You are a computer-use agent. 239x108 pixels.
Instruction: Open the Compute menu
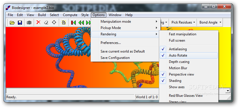(70, 15)
